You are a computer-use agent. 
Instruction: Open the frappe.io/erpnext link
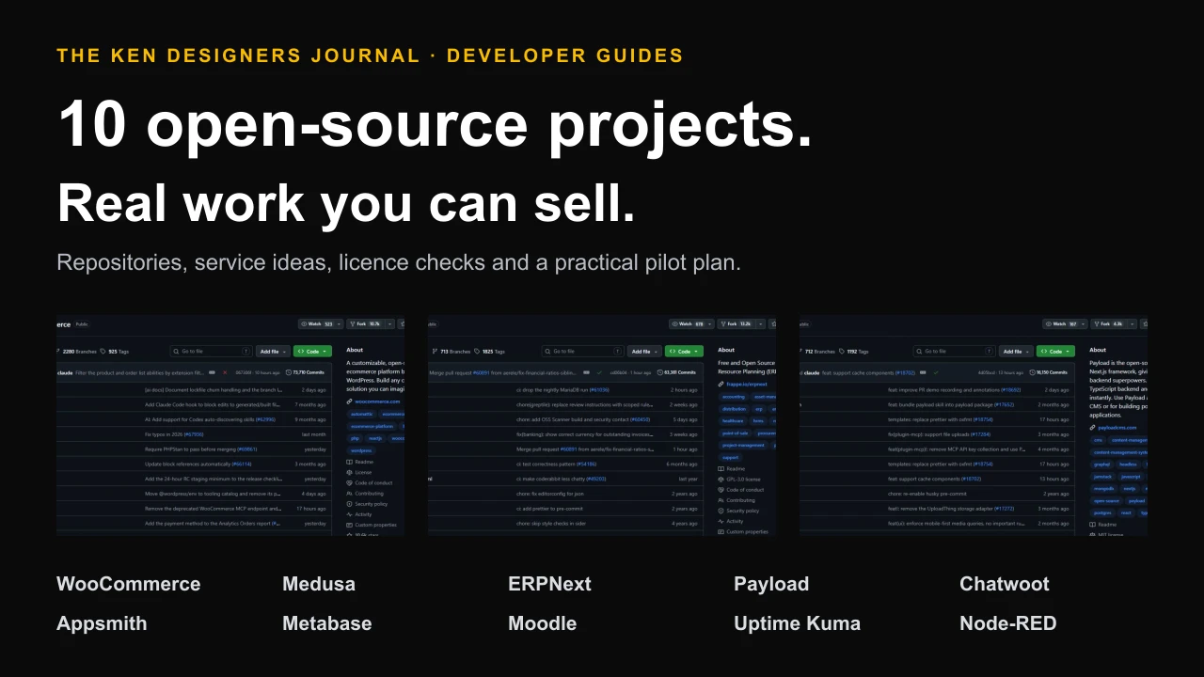(749, 385)
